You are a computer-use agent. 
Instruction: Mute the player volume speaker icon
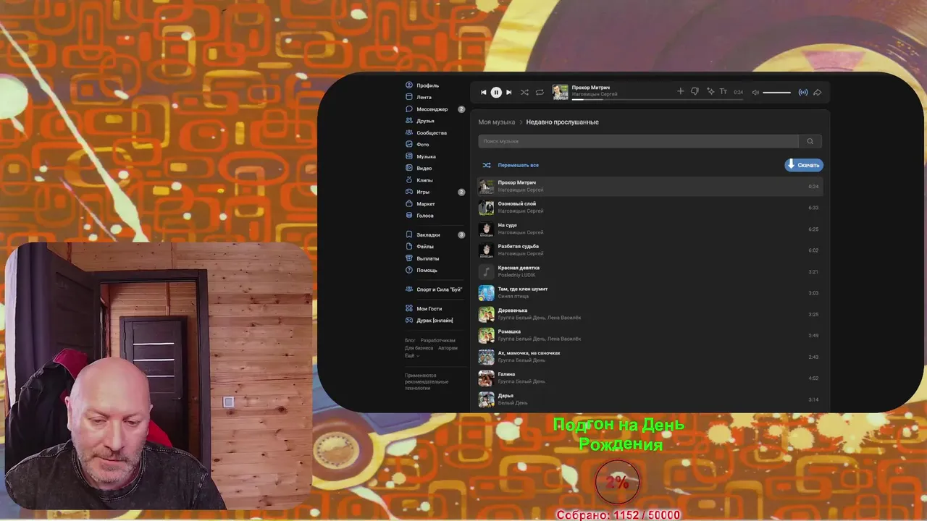[755, 93]
